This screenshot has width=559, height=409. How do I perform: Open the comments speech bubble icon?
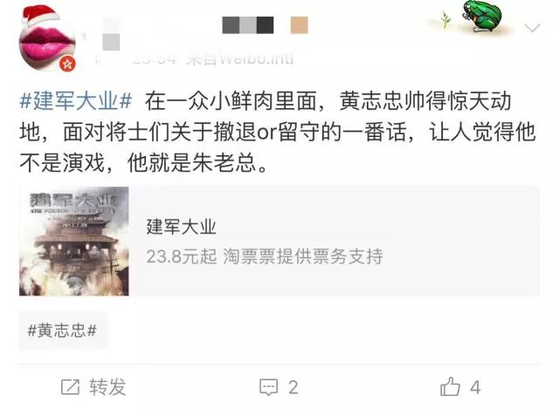click(268, 387)
